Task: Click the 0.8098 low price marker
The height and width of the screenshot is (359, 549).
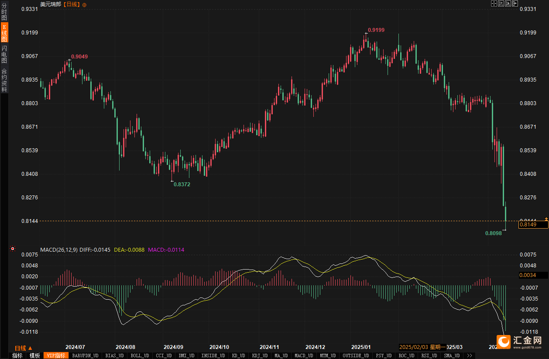Action: pos(494,233)
